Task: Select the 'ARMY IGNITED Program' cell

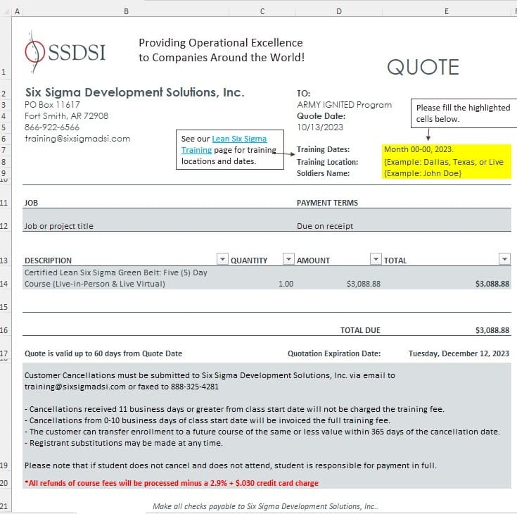Action: (x=344, y=105)
